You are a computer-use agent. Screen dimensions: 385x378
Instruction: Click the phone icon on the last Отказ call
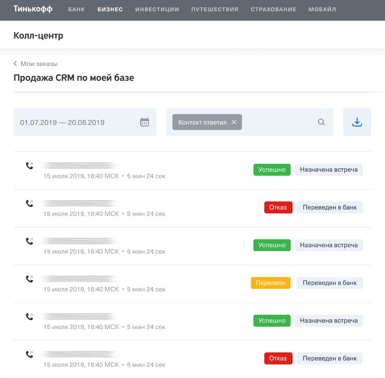[29, 354]
